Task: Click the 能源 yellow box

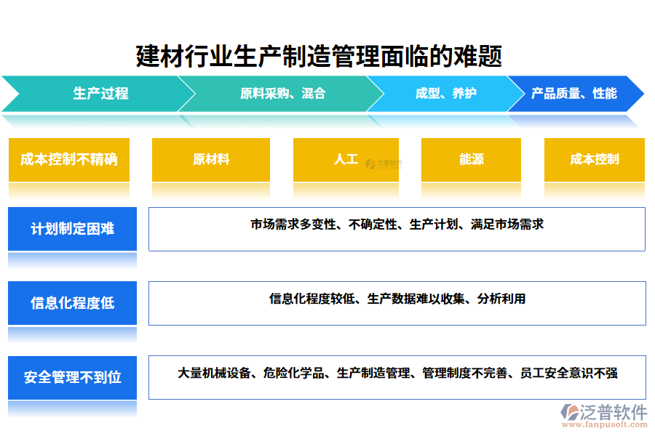Action: (470, 161)
